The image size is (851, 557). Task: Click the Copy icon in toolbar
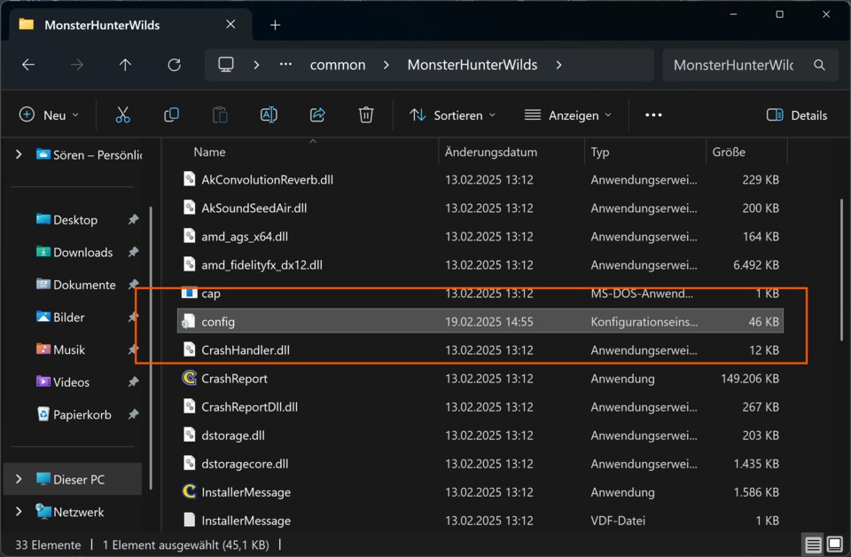[x=171, y=115]
